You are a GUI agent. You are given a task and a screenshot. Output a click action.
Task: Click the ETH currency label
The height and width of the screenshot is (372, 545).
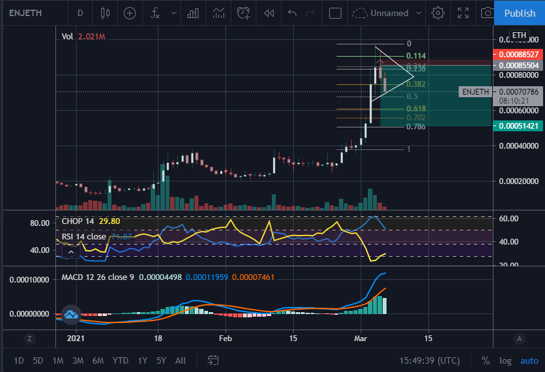pyautogui.click(x=519, y=35)
